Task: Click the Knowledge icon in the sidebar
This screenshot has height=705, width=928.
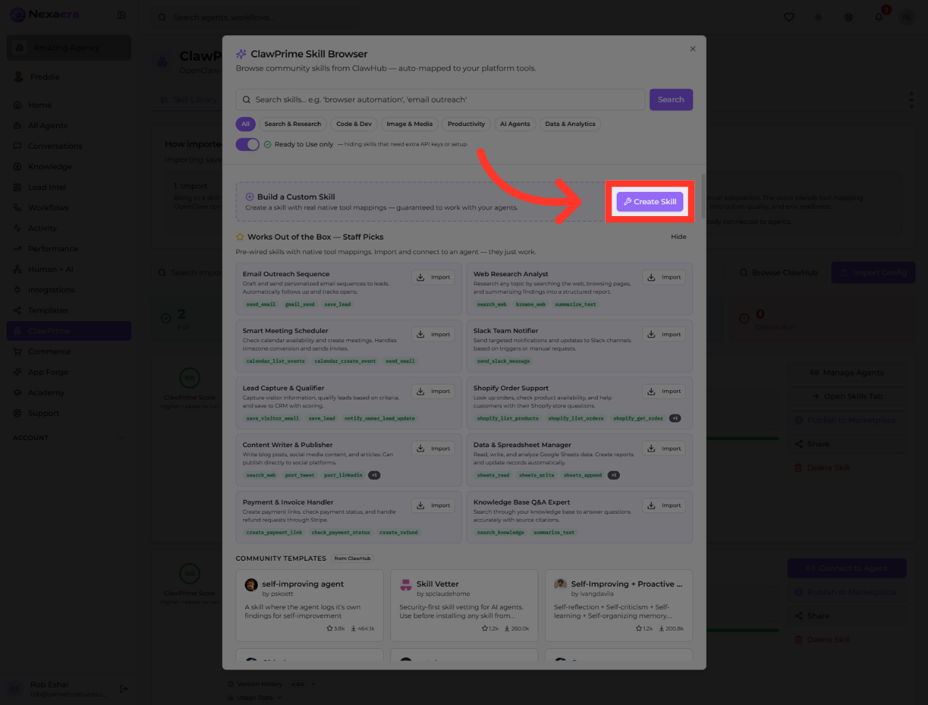Action: point(18,166)
